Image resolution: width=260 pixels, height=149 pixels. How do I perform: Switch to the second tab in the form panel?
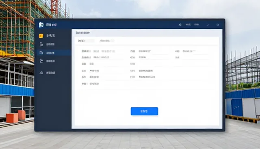pyautogui.click(x=105, y=41)
